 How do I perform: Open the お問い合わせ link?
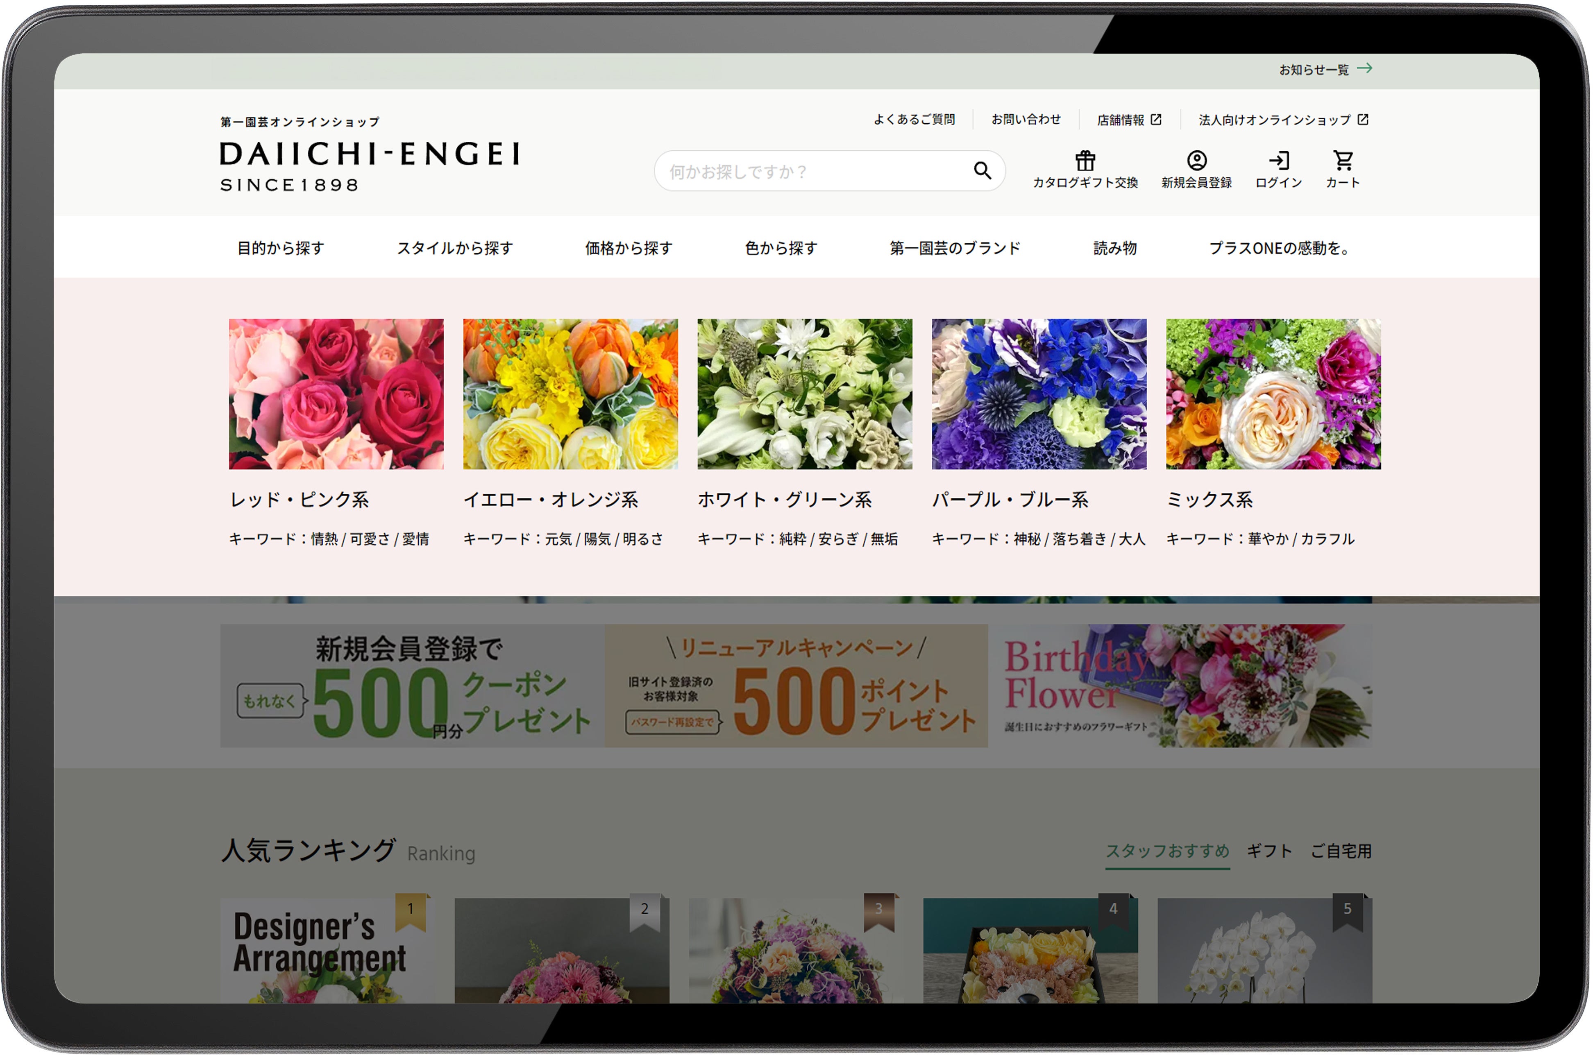pyautogui.click(x=1026, y=120)
